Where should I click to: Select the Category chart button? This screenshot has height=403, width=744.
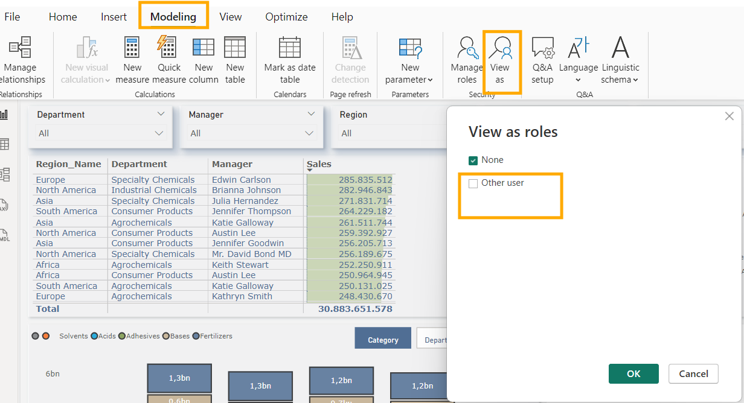pos(383,340)
